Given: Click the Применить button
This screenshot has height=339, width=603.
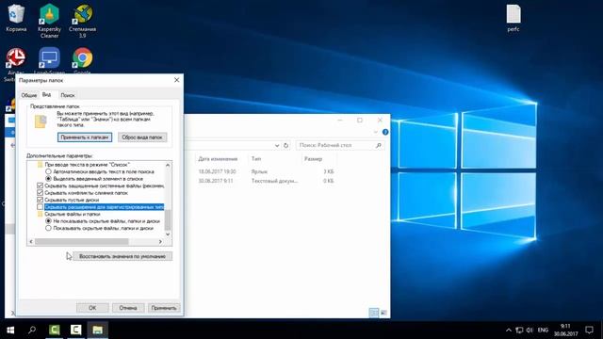Looking at the screenshot, I should [x=164, y=308].
